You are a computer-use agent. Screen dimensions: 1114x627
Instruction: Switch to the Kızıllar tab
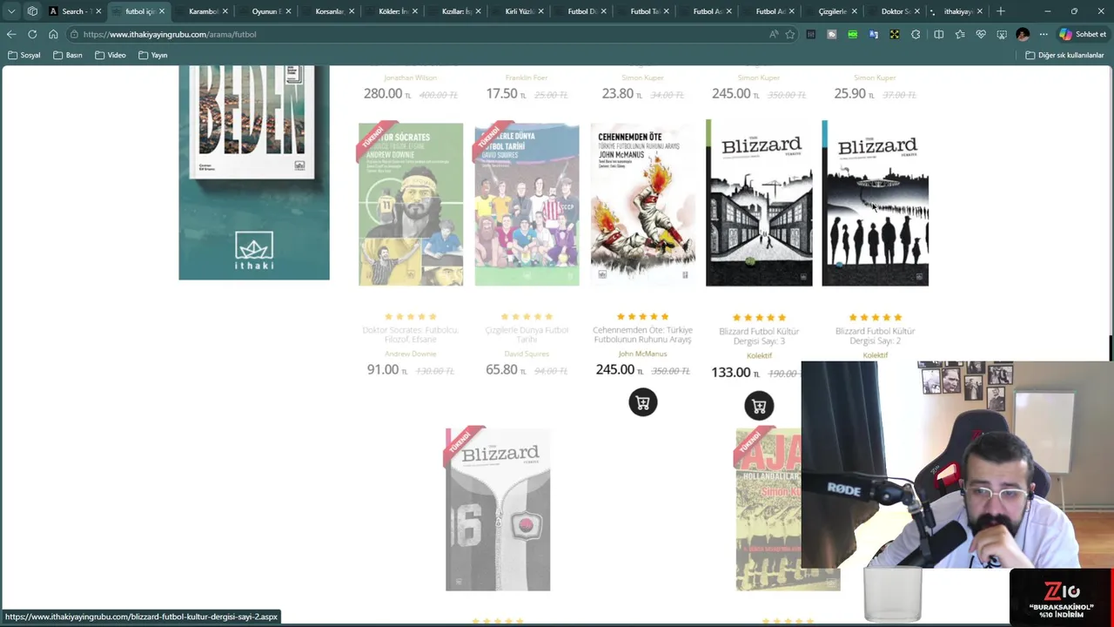pos(455,11)
